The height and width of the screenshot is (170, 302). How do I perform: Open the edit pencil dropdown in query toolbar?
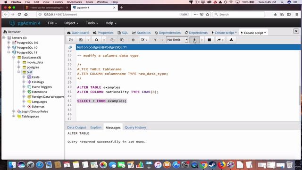pyautogui.click(x=144, y=40)
